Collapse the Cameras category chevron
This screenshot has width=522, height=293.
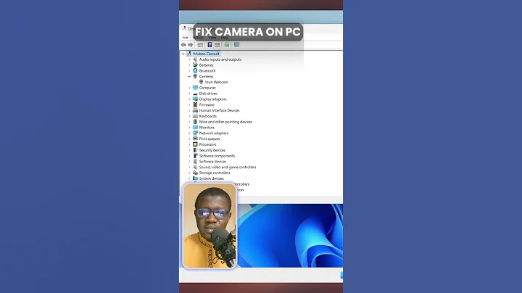189,76
